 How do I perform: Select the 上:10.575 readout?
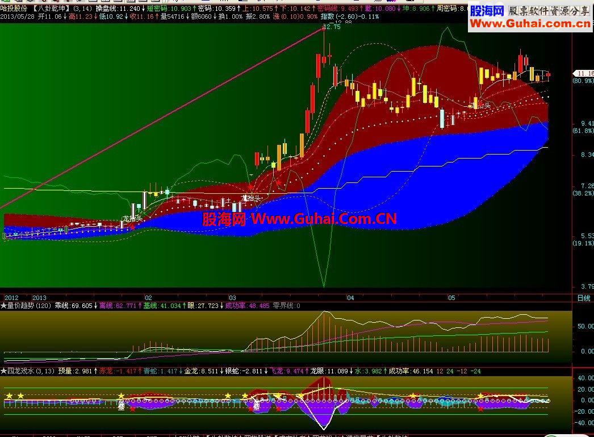[258, 9]
